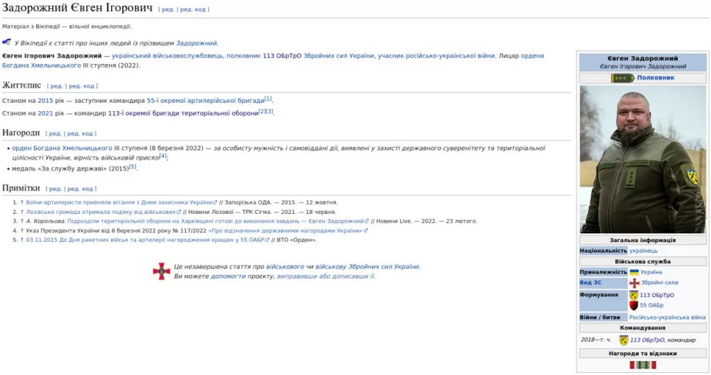Viewport: 711px width, 375px height.
Task: Click the colonel rank insignia in infobox
Action: [622, 78]
